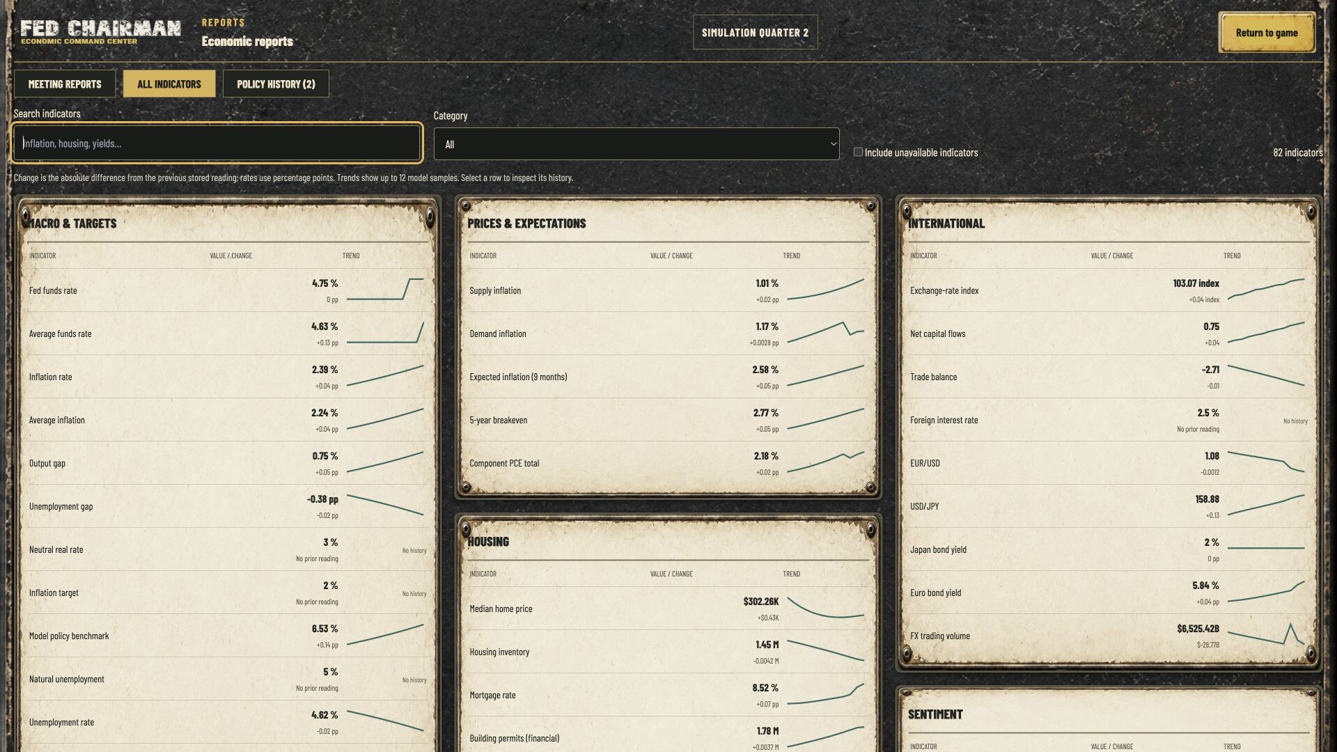Expand Category list via its chevron arrow
The height and width of the screenshot is (752, 1337).
[x=833, y=144]
